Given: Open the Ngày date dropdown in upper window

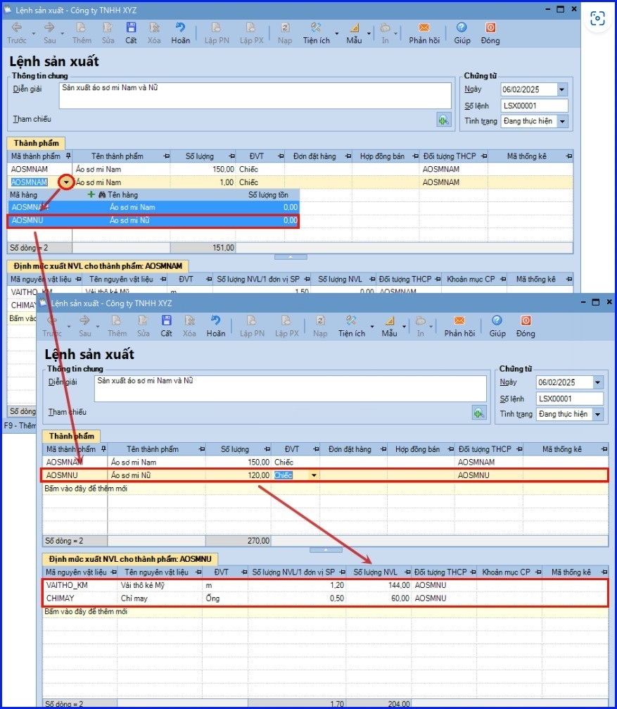Looking at the screenshot, I should coord(561,90).
